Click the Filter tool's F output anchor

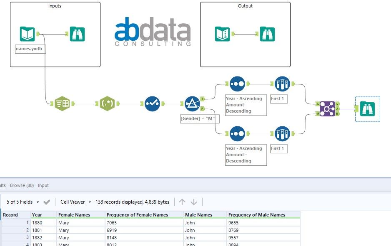point(202,108)
